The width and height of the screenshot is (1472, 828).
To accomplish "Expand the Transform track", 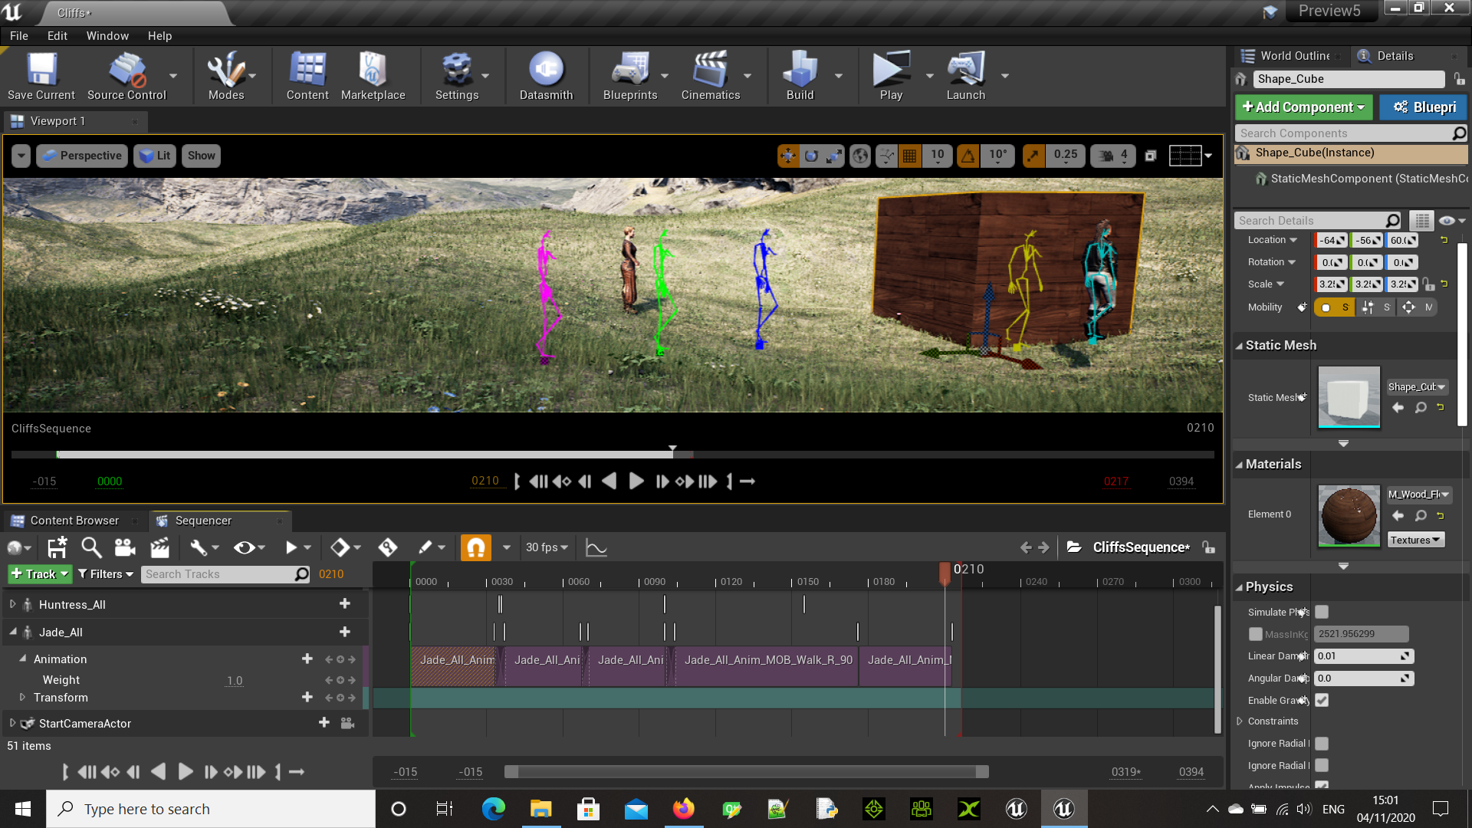I will pos(22,697).
